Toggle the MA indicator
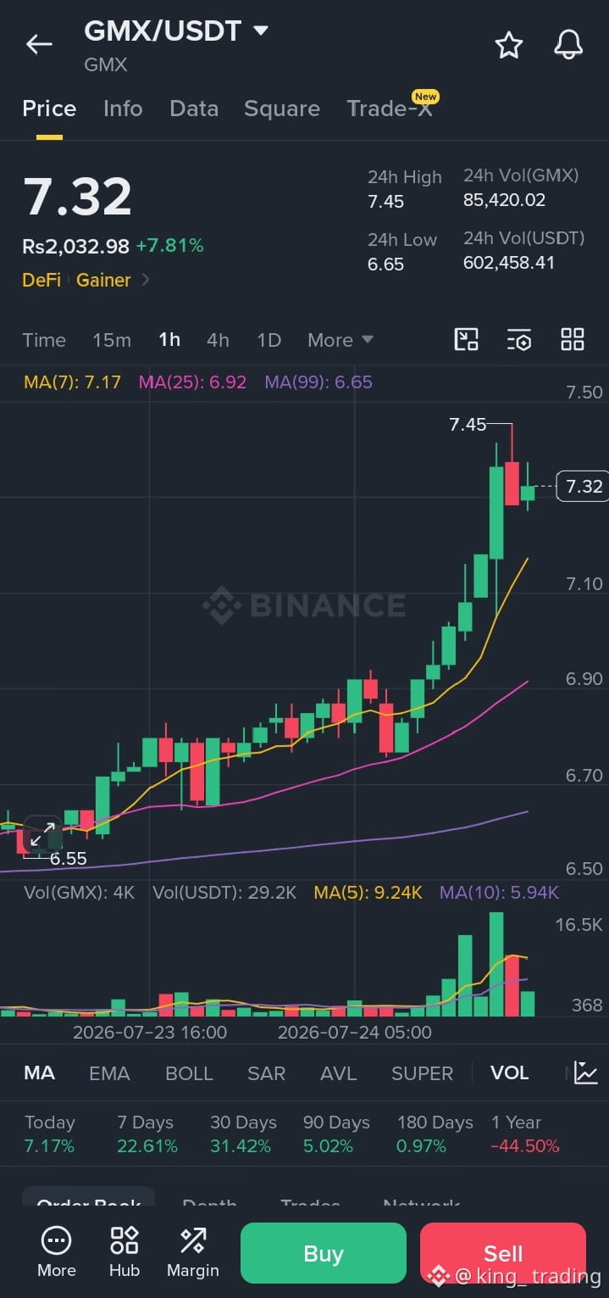 point(39,1072)
